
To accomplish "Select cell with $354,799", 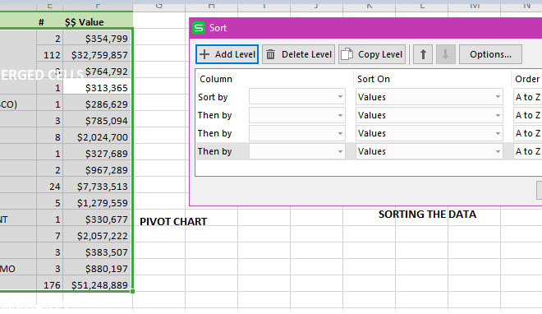I will [97, 39].
